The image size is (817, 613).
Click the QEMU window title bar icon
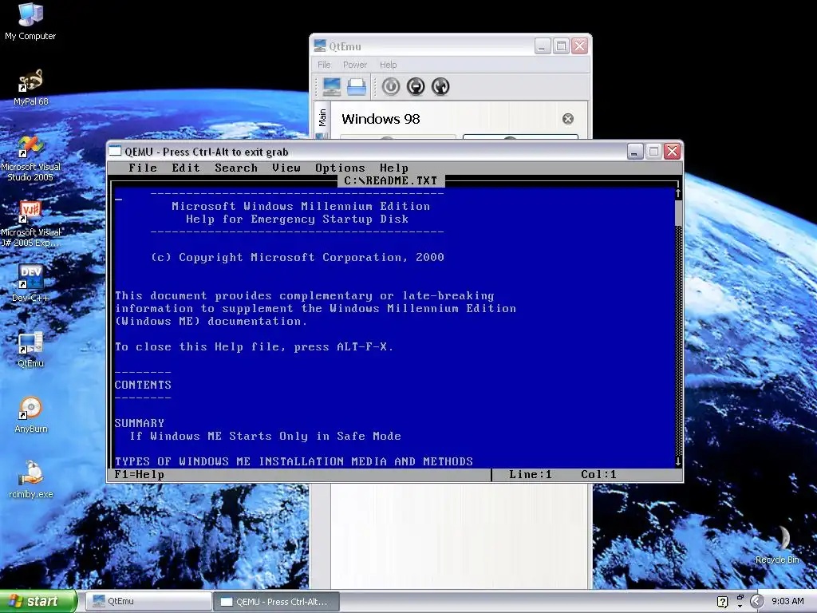coord(115,151)
